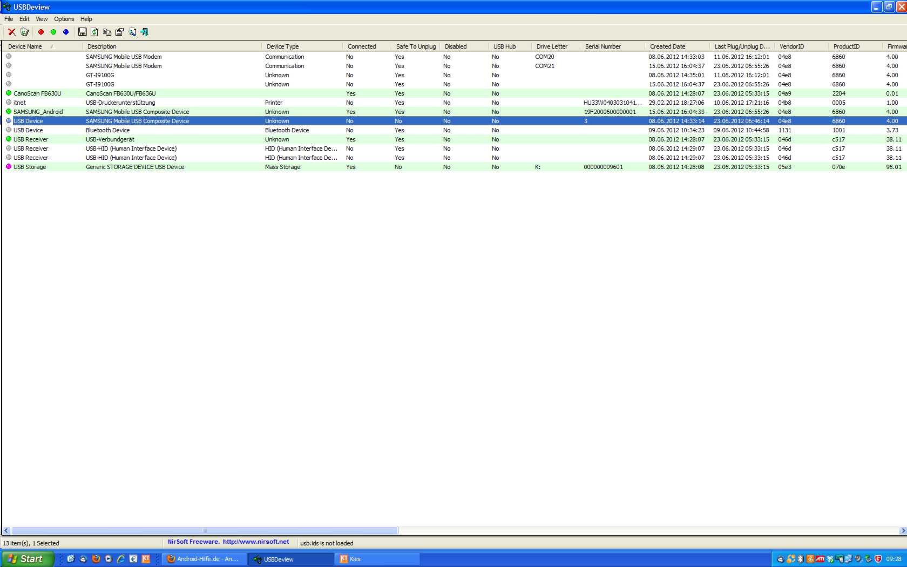Launch Internet Explorer from quick launch
907x567 pixels.
coord(120,559)
